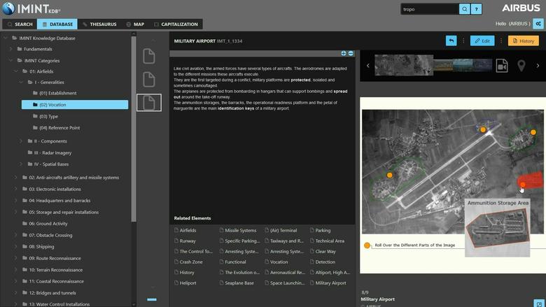Viewport: 546px width, 307px height.
Task: Collapse the I - Generalities folder
Action: [x=21, y=82]
